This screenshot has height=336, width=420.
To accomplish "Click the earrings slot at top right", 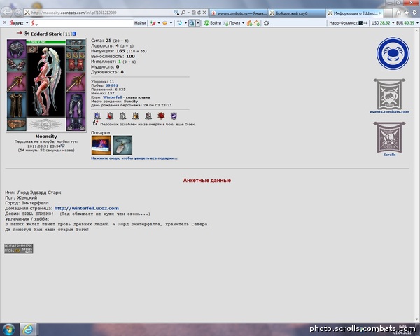I will [76, 42].
